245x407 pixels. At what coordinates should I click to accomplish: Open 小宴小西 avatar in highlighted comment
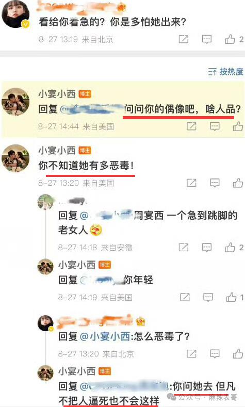pyautogui.click(x=15, y=101)
